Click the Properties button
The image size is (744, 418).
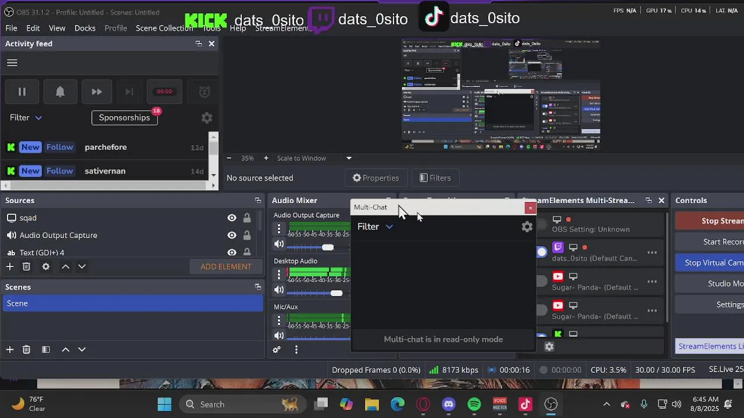pyautogui.click(x=376, y=178)
